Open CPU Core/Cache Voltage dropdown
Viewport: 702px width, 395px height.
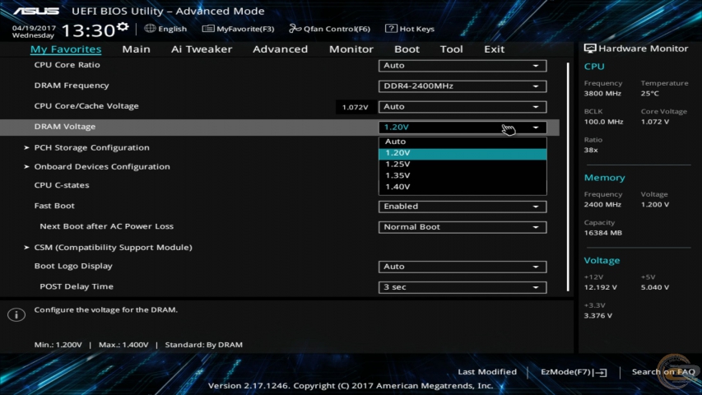point(463,107)
